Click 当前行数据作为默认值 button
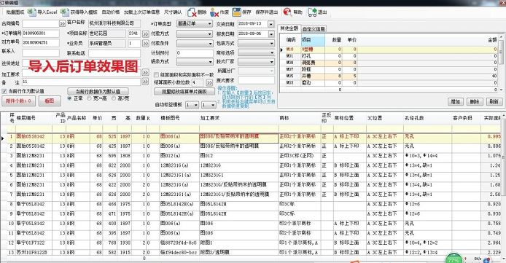506x263 pixels. (x=98, y=91)
